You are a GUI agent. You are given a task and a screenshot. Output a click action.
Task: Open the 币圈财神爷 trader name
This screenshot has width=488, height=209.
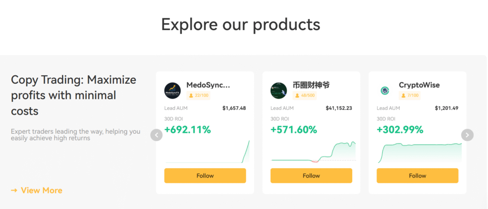coord(311,85)
